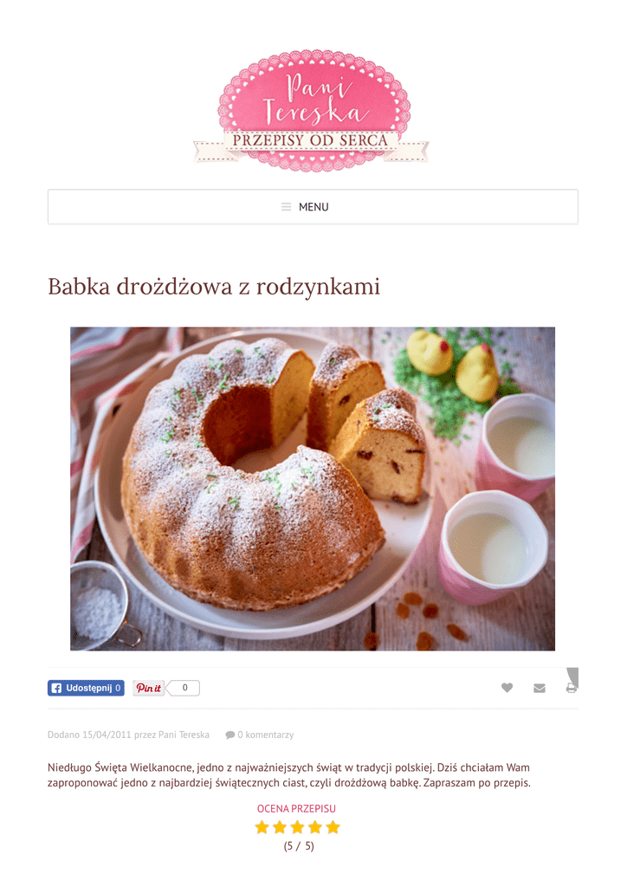Email this recipe using the envelope icon

(x=539, y=688)
